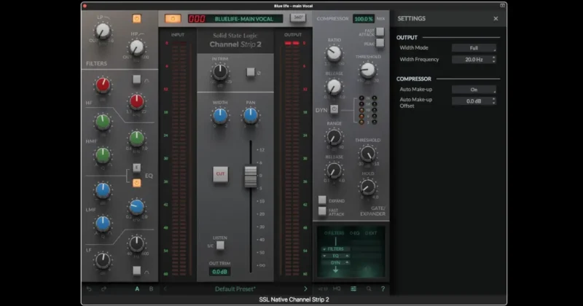Click the blue LMF gain knob
The image size is (583, 306).
coord(103,190)
